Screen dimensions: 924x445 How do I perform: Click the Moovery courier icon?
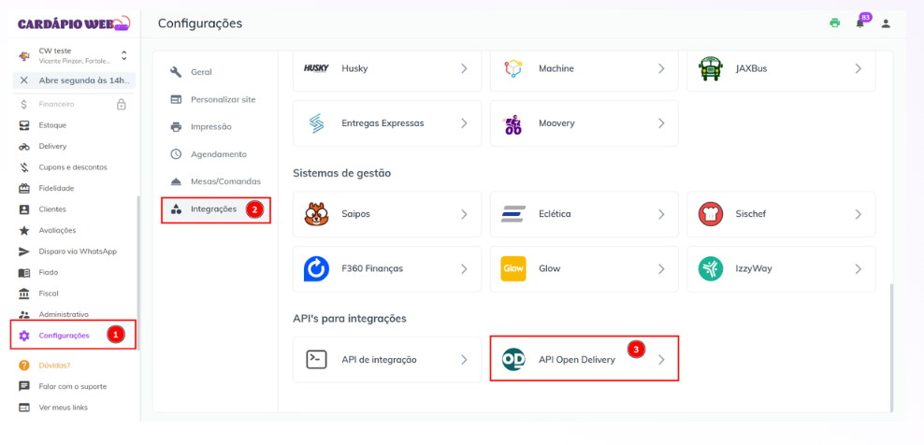[513, 123]
